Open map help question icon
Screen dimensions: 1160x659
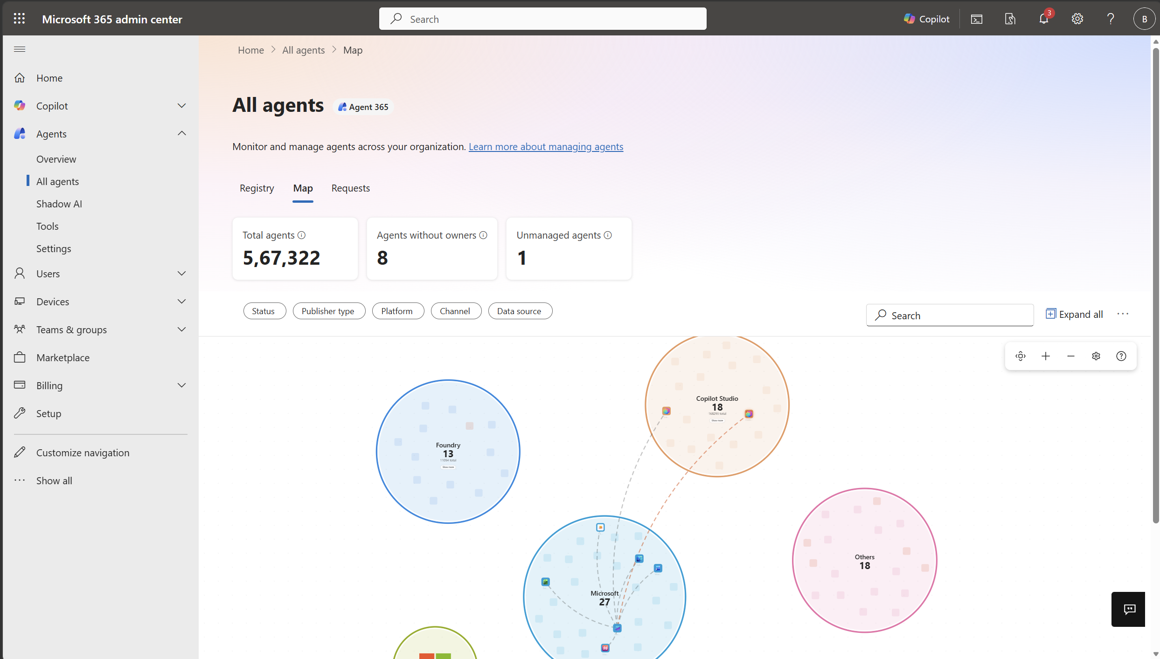[1121, 356]
